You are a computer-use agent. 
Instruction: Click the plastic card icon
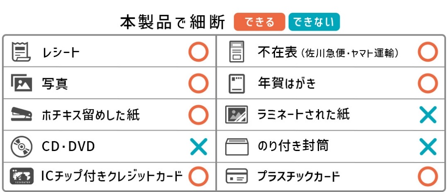(x=236, y=177)
